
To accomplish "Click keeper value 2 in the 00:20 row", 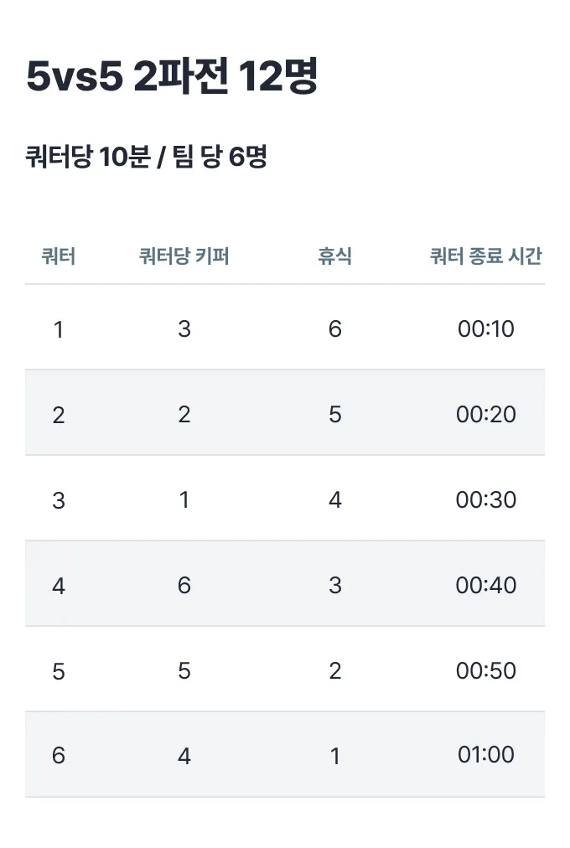I will point(184,414).
